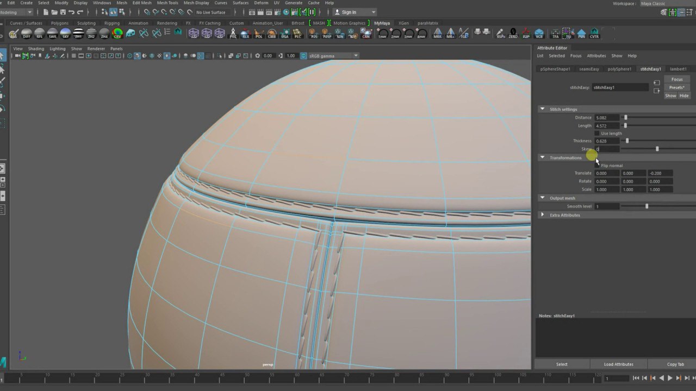The image size is (696, 391).
Task: Click the Presets* button
Action: click(x=677, y=87)
